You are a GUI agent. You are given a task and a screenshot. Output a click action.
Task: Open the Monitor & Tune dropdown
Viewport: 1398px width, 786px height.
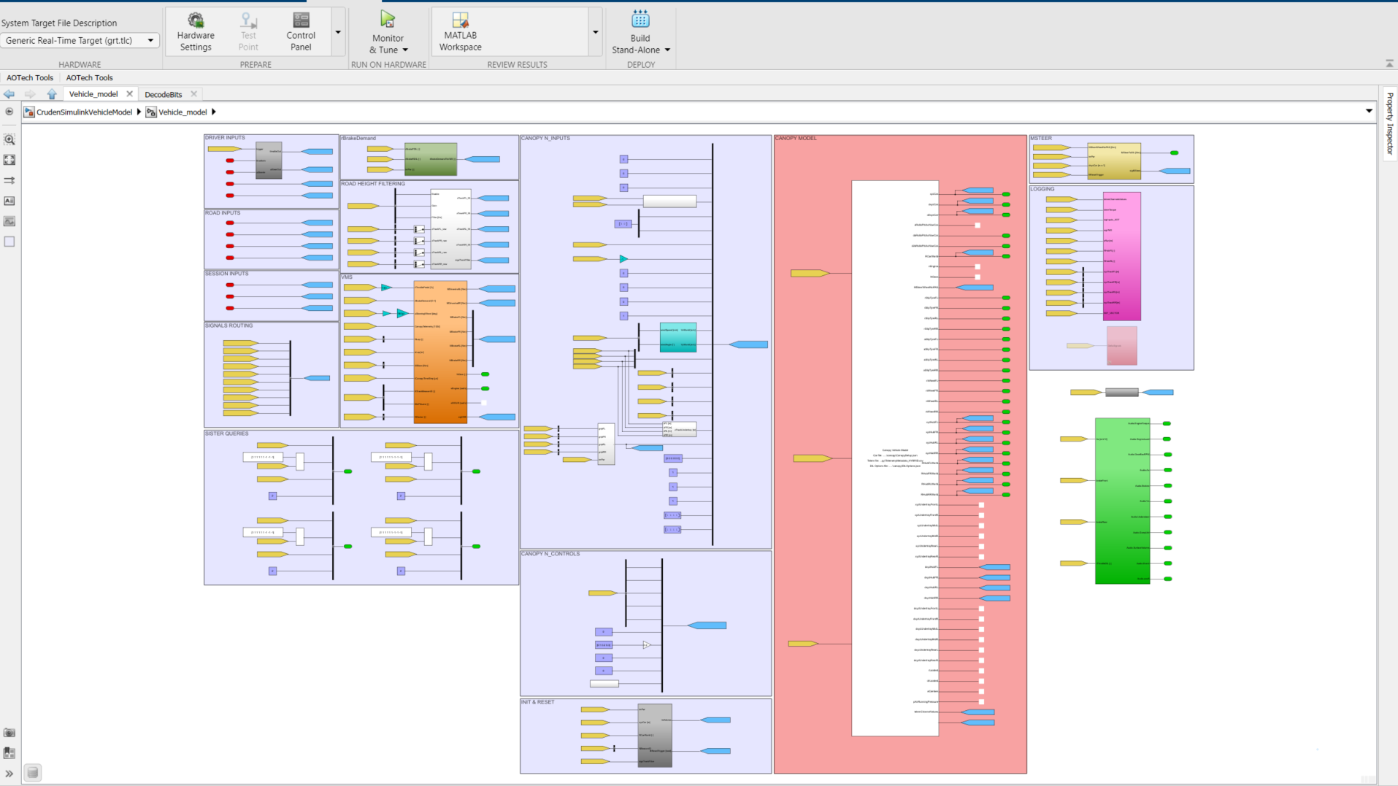[405, 50]
